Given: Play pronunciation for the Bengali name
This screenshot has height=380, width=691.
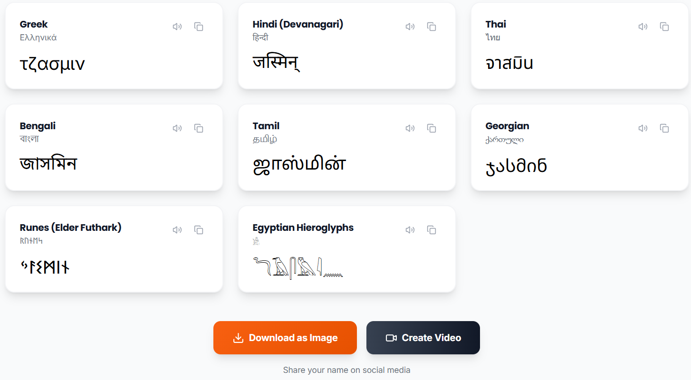Looking at the screenshot, I should [177, 128].
